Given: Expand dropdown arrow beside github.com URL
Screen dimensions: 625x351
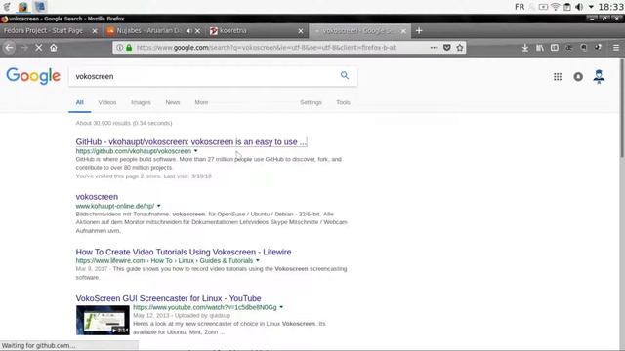Looking at the screenshot, I should click(195, 151).
